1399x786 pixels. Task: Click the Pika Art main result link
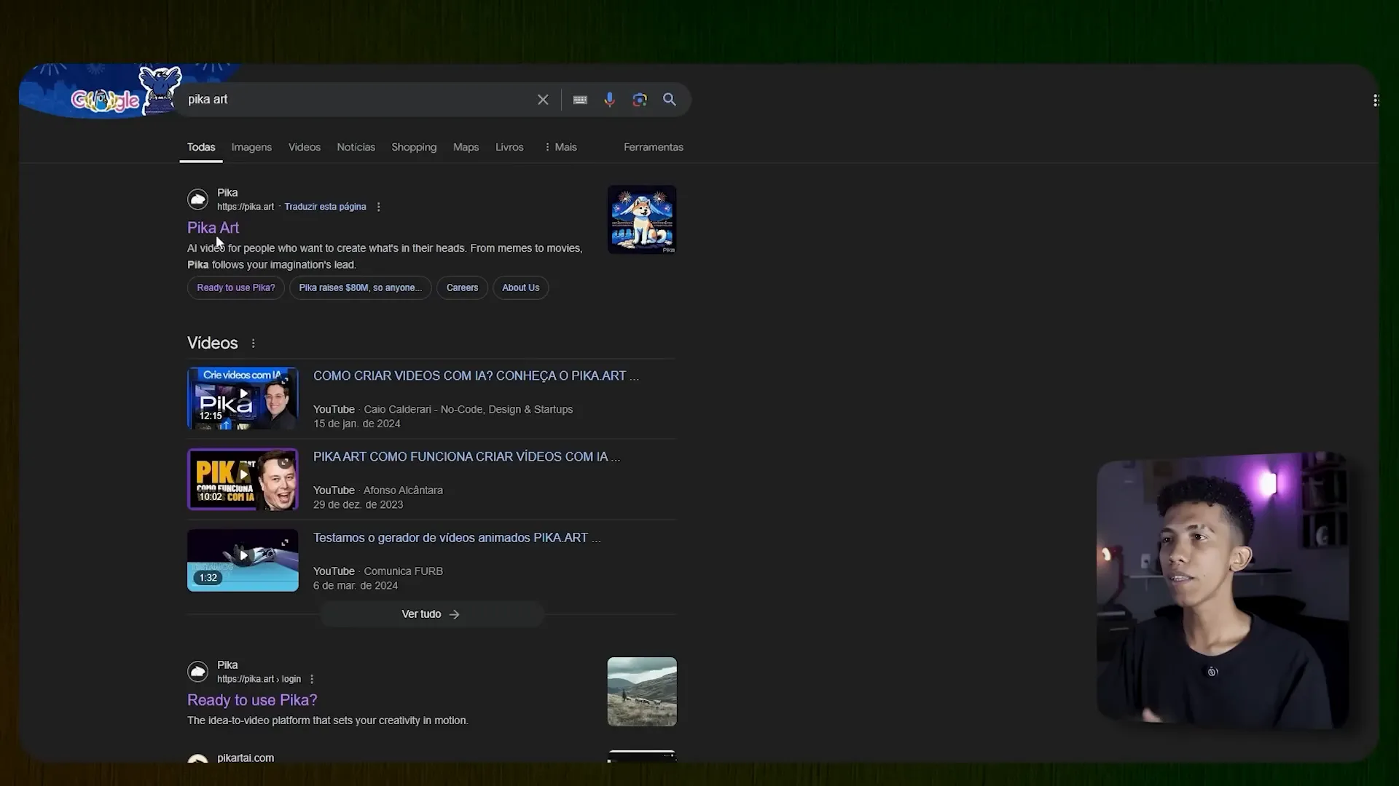pos(212,228)
